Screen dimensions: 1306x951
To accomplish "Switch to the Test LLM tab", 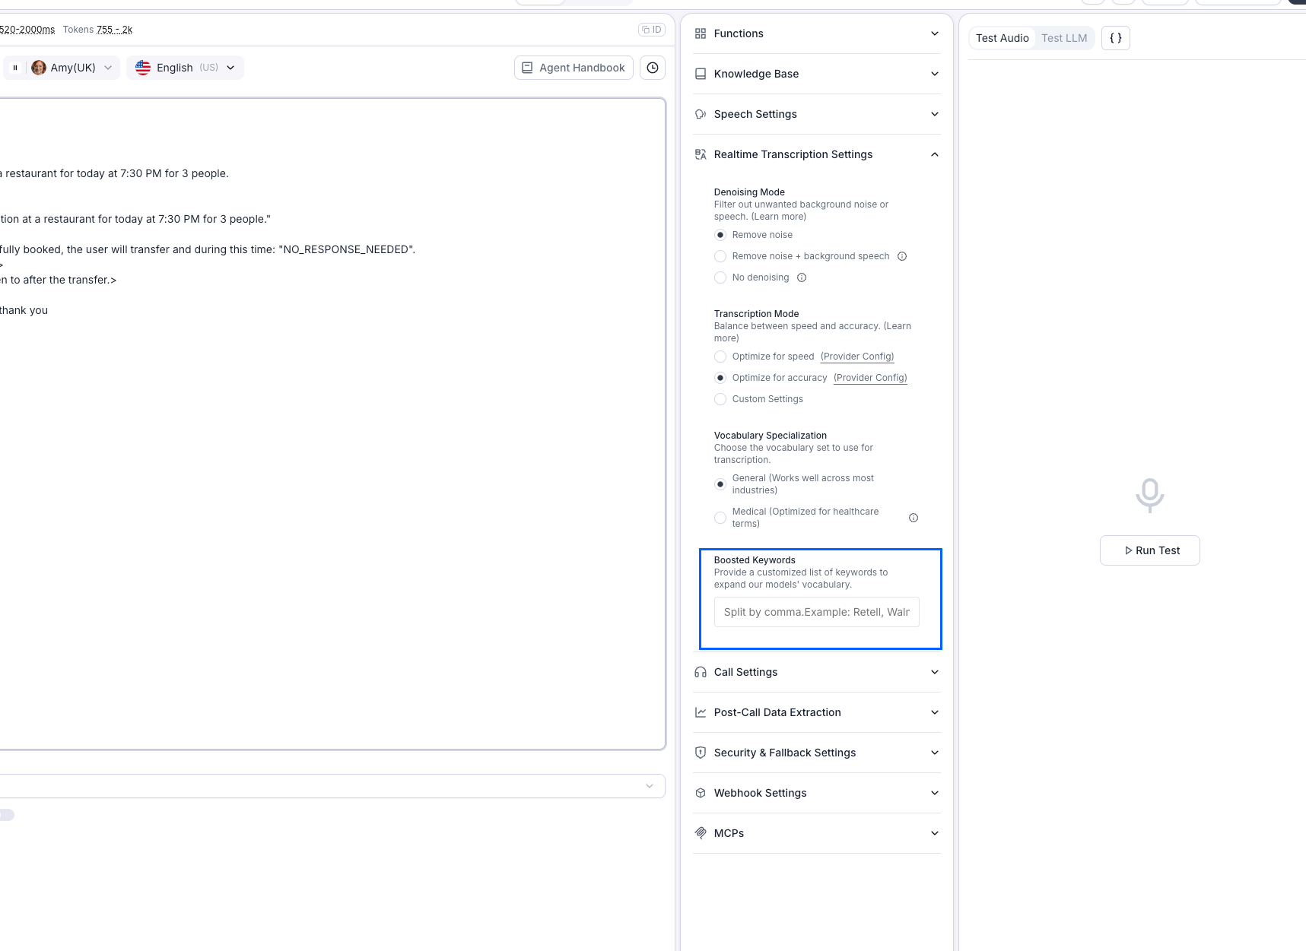I will (1064, 38).
